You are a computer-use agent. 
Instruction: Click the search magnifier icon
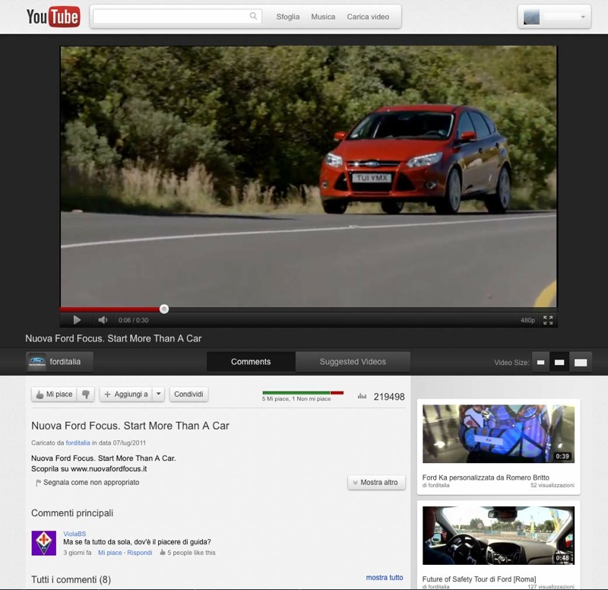(253, 16)
